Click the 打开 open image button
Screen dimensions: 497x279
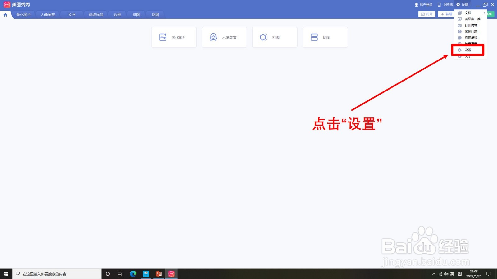click(x=427, y=14)
